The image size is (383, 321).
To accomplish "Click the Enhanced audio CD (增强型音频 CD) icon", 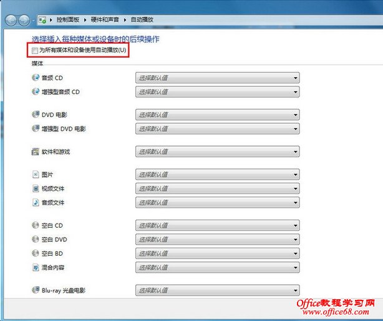I will [36, 91].
